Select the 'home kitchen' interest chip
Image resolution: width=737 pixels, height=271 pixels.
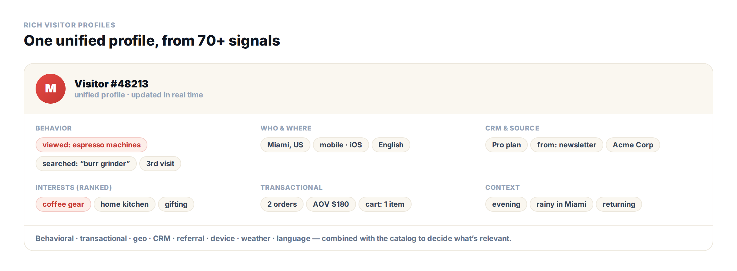click(125, 204)
